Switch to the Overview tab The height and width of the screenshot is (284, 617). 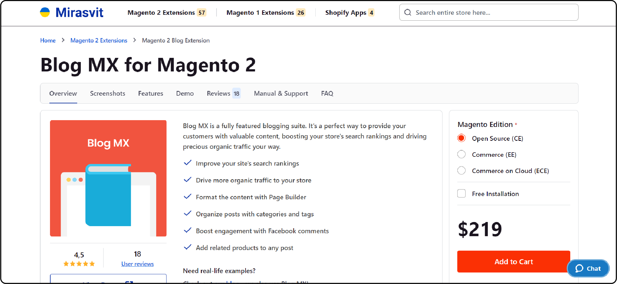63,93
